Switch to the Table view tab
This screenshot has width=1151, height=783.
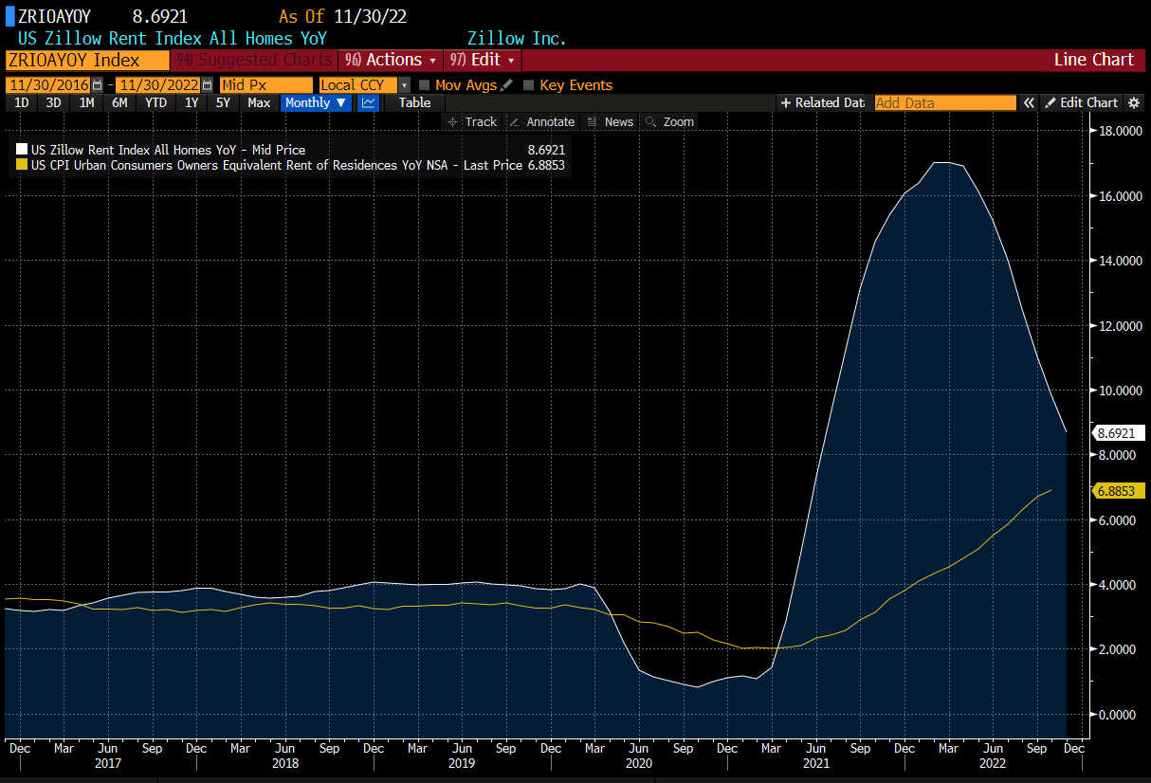414,102
